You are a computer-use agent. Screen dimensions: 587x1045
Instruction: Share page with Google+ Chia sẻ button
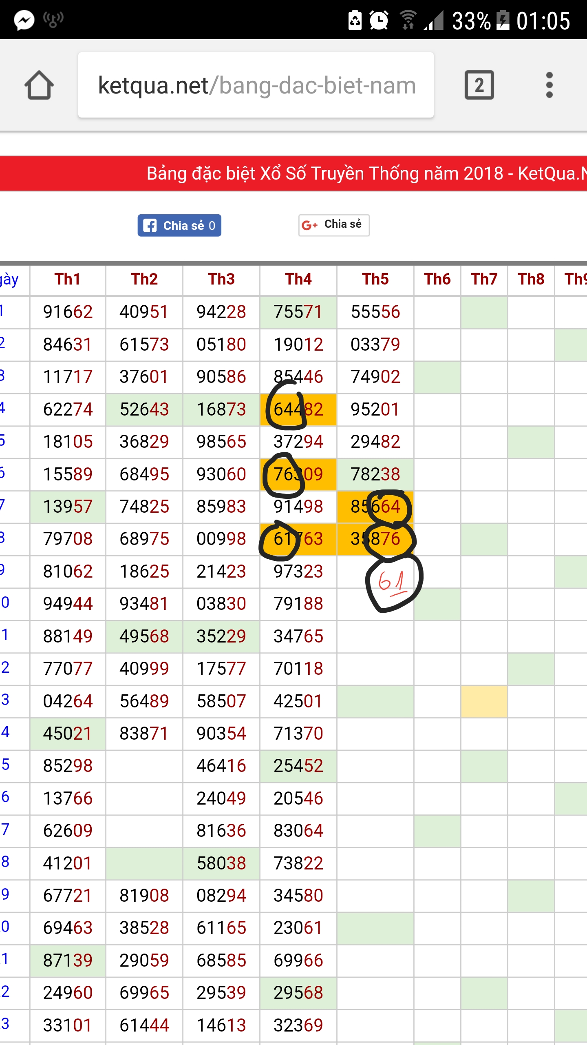click(x=334, y=225)
